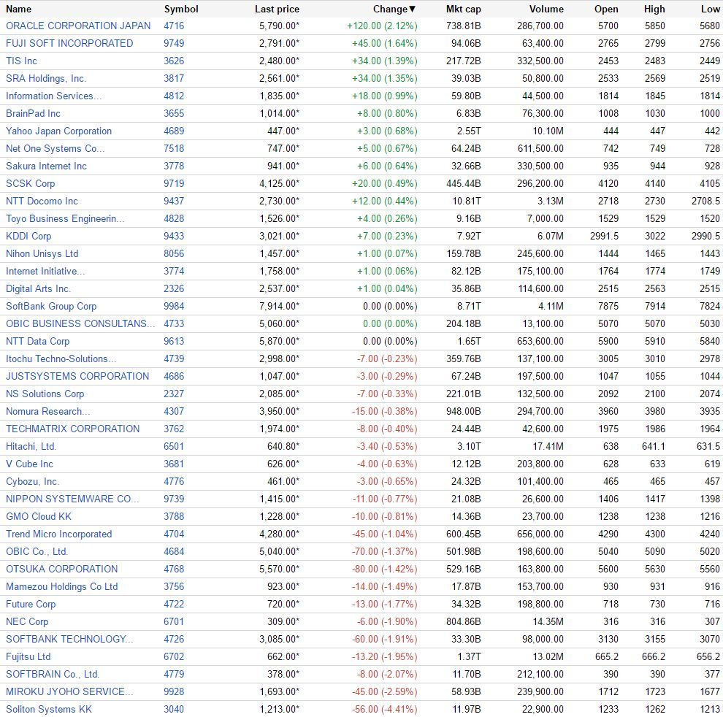Screen dimensions: 723x717
Task: Sort by High column header
Action: pyautogui.click(x=654, y=9)
